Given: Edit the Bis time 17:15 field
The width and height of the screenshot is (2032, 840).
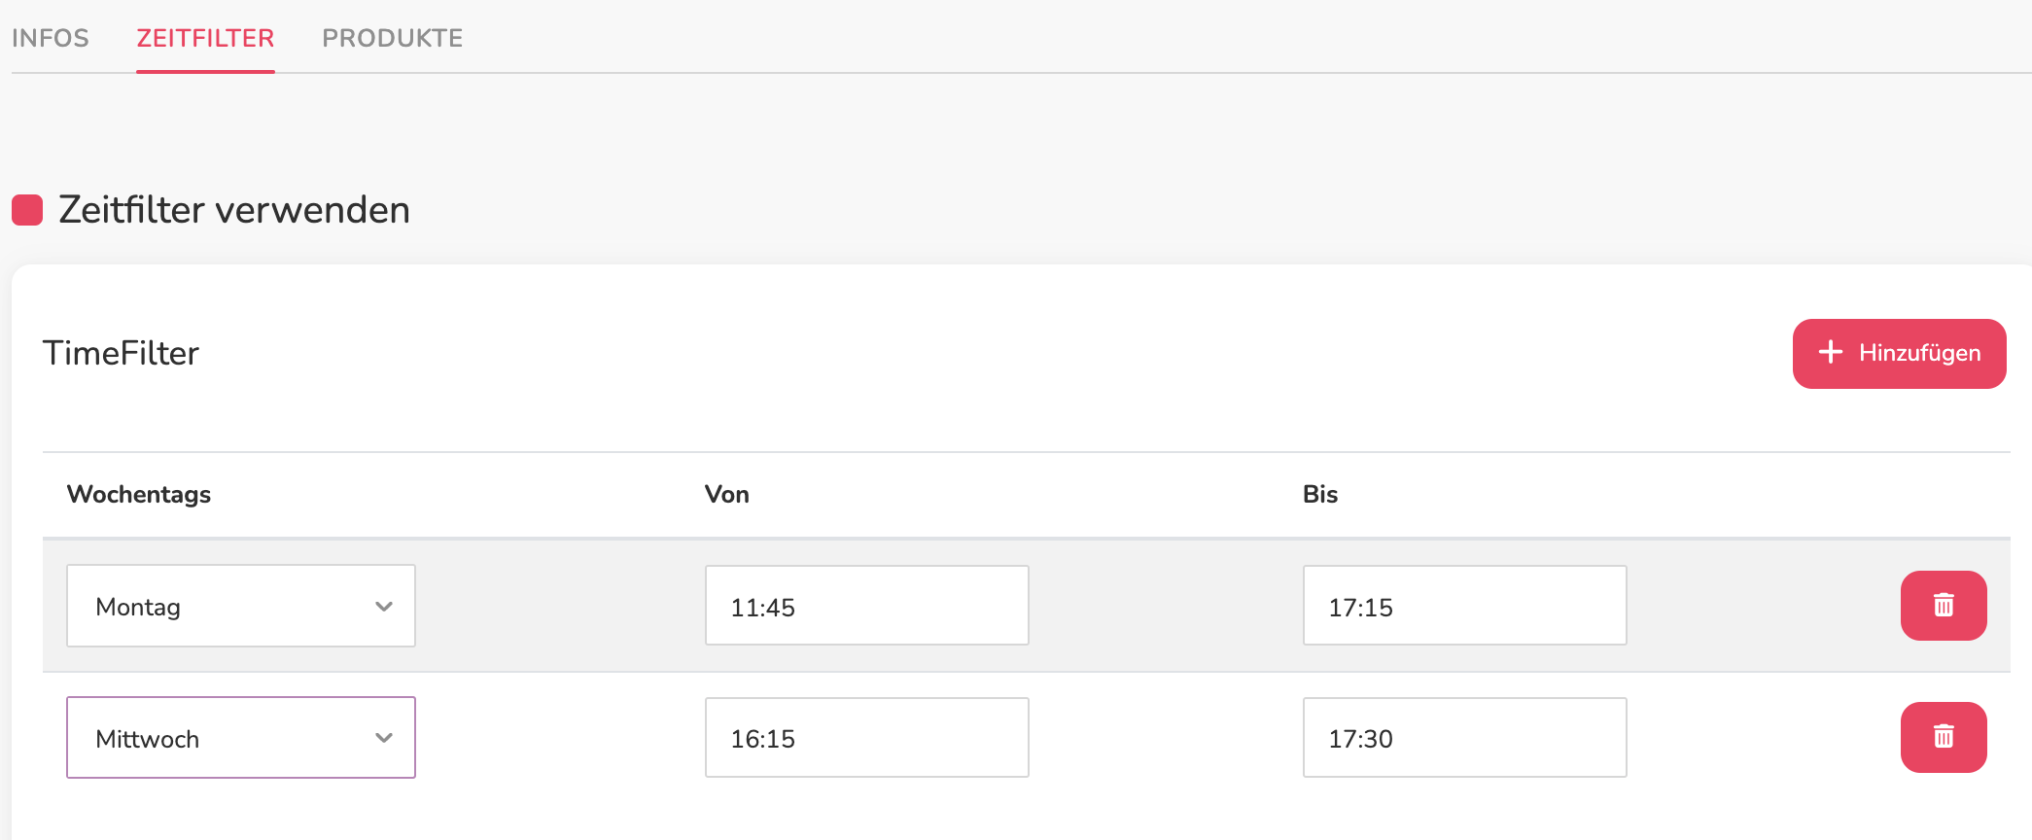Looking at the screenshot, I should tap(1465, 605).
